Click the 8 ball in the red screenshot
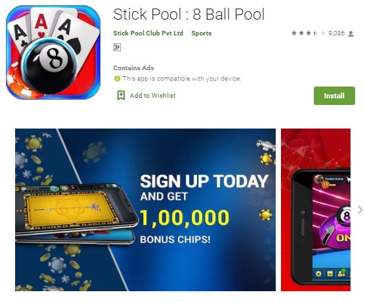 click(x=344, y=215)
